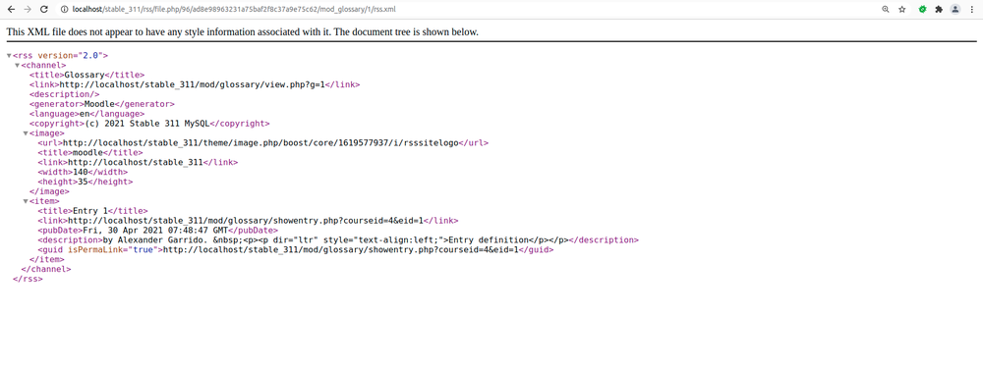
Task: Collapse the channel node
Action: tap(18, 65)
